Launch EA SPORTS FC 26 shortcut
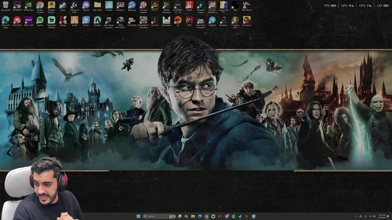The image size is (392, 220). coord(178,7)
